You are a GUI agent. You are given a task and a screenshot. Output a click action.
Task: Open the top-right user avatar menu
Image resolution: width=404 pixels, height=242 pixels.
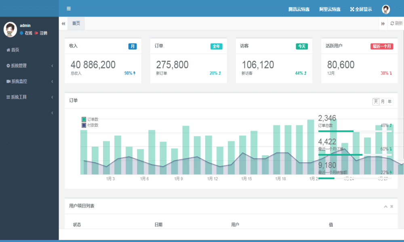386,9
